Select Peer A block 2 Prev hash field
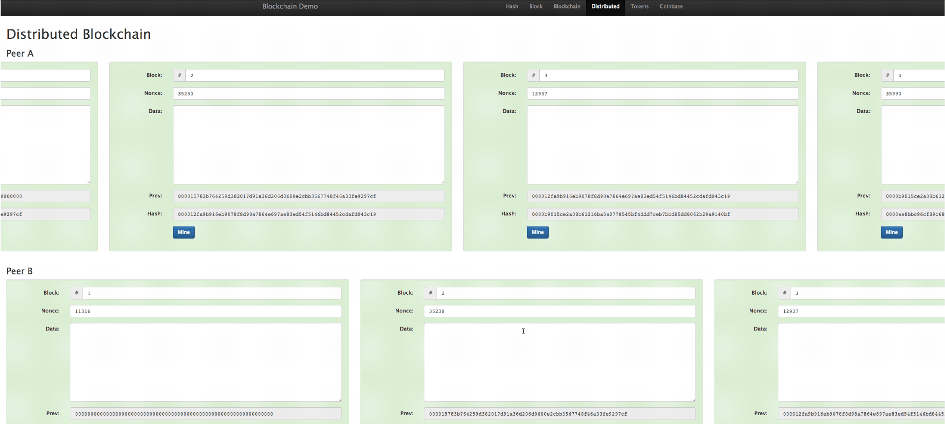Image resolution: width=945 pixels, height=424 pixels. (x=309, y=196)
